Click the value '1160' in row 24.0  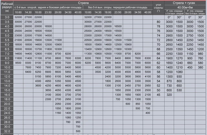point(58,113)
